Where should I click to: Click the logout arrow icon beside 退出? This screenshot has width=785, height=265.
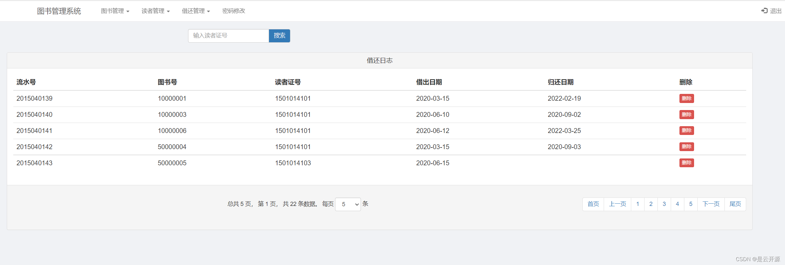coord(764,11)
